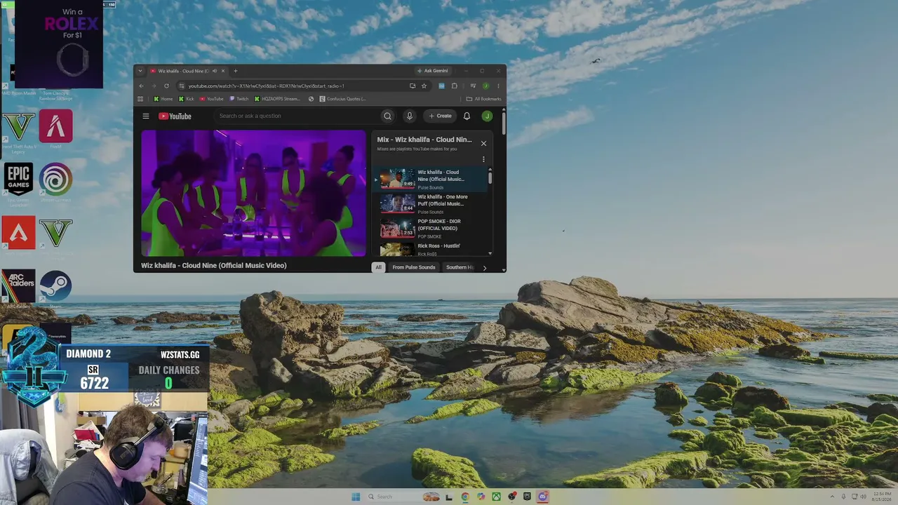Open the HQZAOFPS Stream bookmark
The image size is (898, 505).
277,99
